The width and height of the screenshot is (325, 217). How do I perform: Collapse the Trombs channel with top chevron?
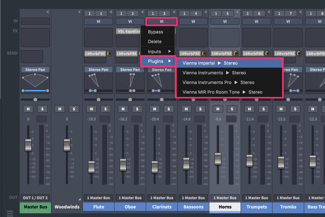(x=301, y=12)
